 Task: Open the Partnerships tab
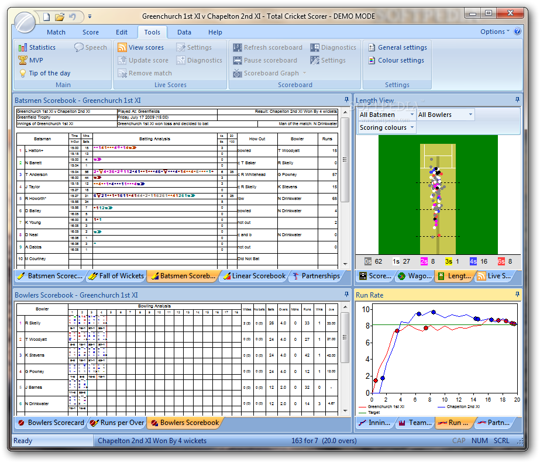tap(316, 276)
